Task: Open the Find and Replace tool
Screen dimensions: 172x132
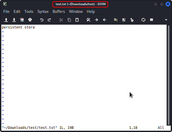Action: pyautogui.click(x=89, y=20)
